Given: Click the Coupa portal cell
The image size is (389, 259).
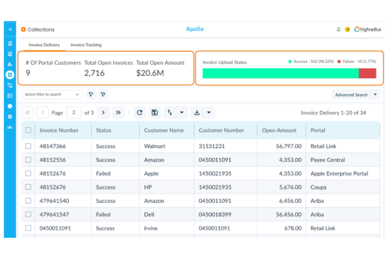Looking at the screenshot, I should [318, 187].
